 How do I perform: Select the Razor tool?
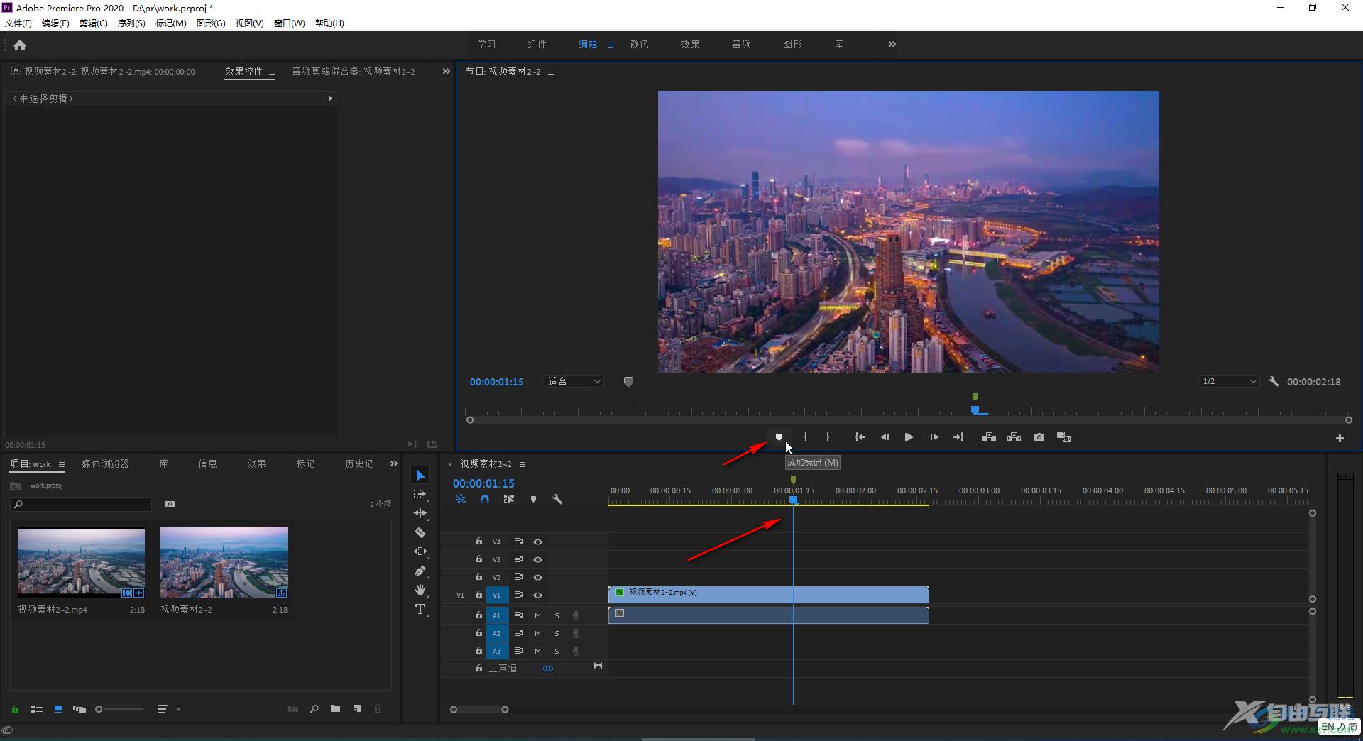pyautogui.click(x=420, y=532)
